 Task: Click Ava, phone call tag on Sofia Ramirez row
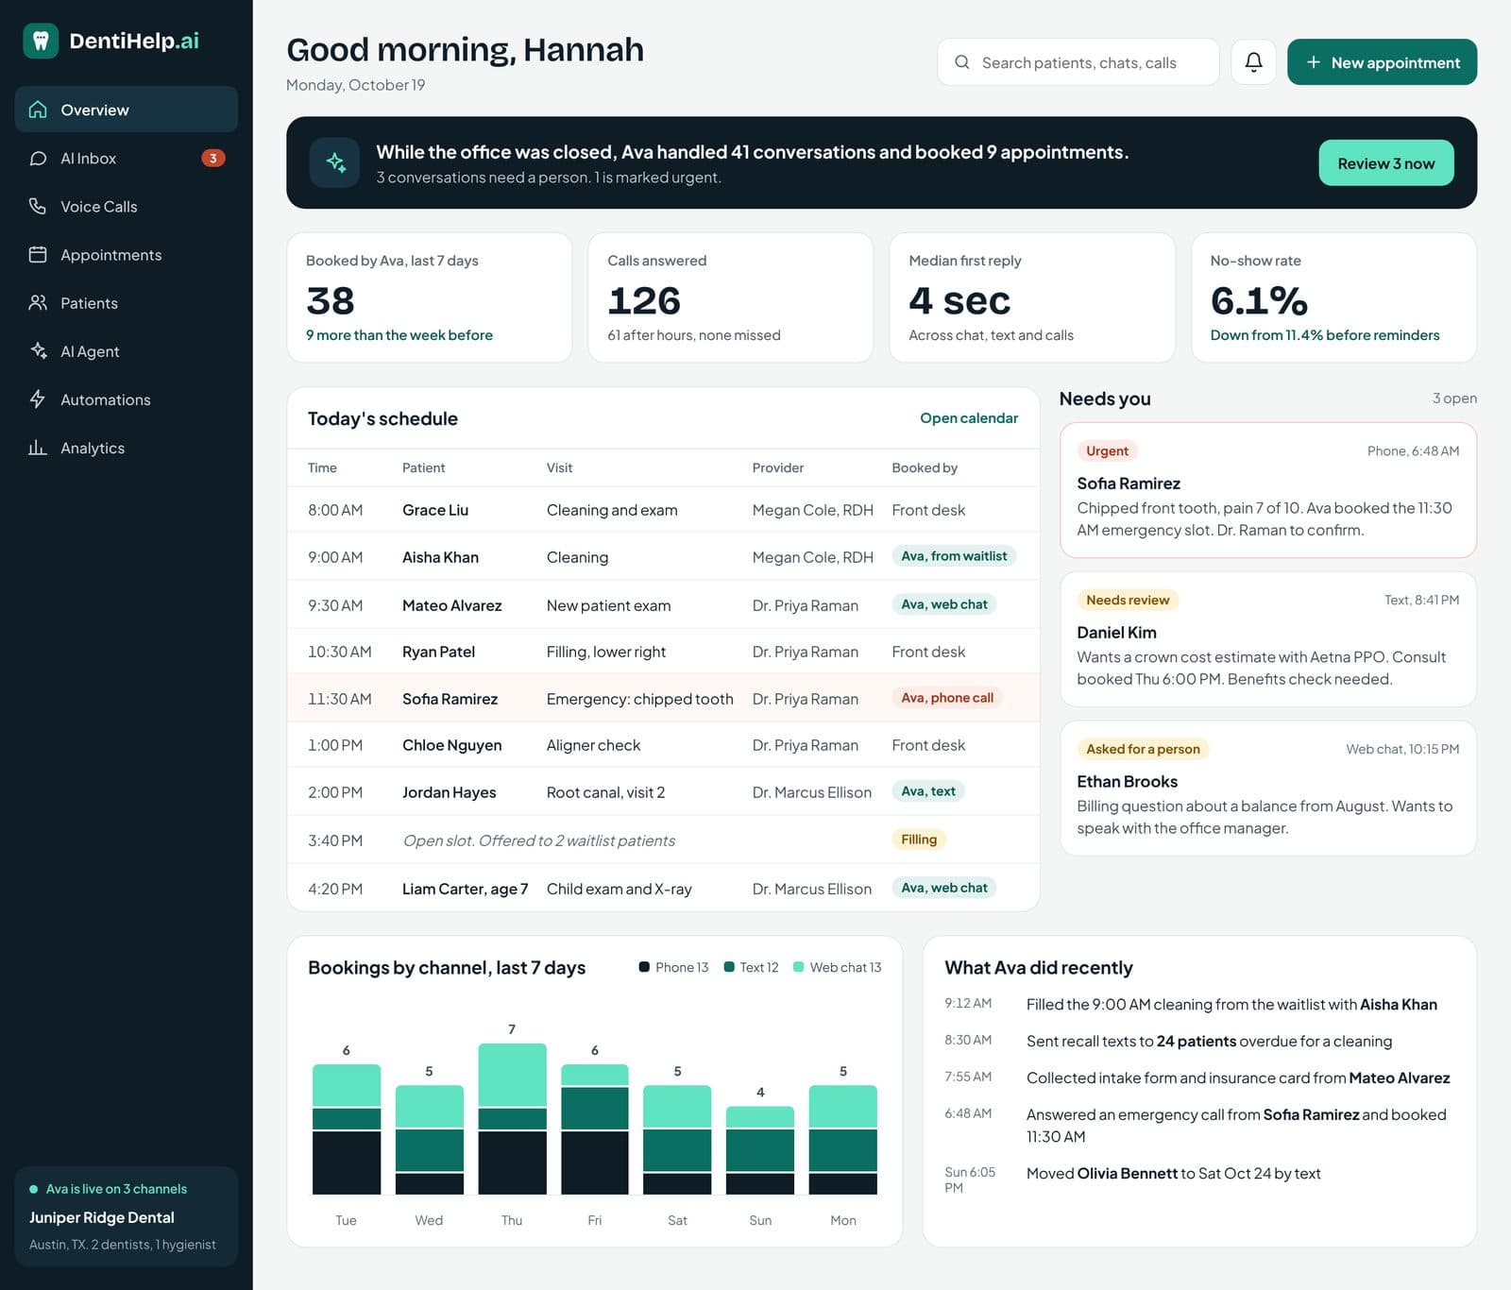coord(947,697)
